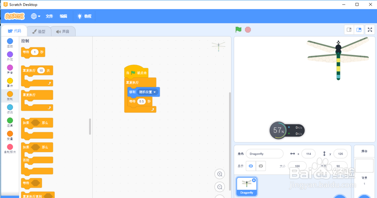Click the Scratch logo
377x198 pixels.
point(15,16)
